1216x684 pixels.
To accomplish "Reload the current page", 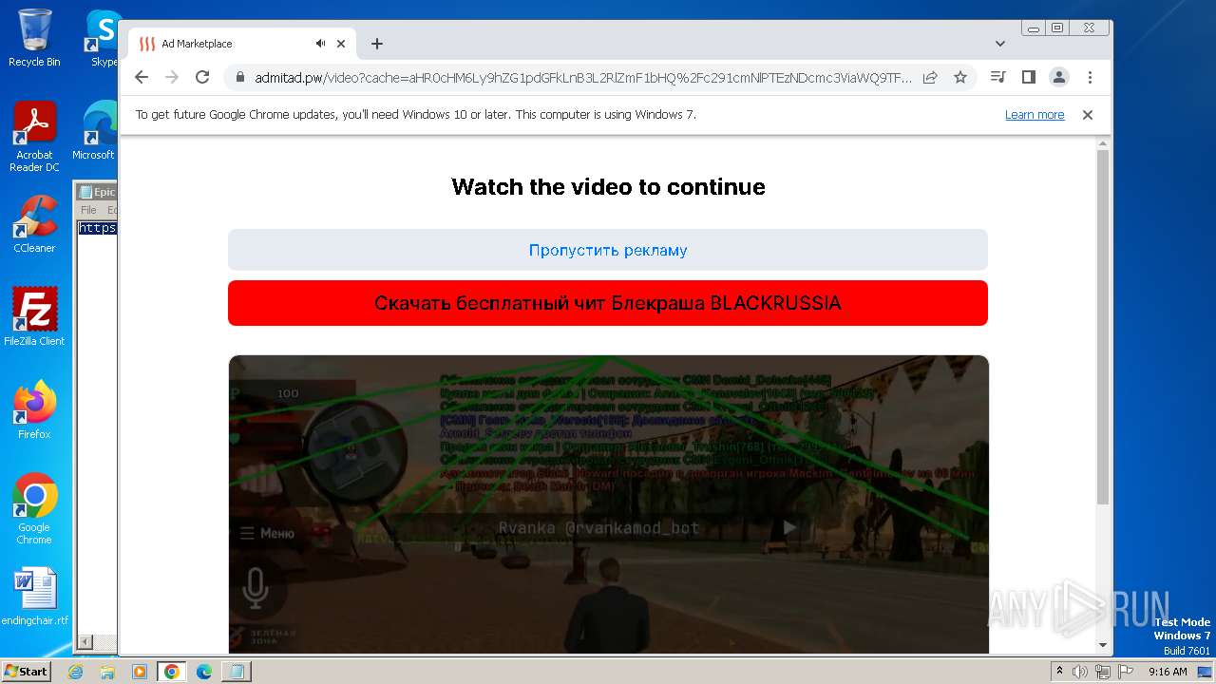I will click(x=202, y=77).
